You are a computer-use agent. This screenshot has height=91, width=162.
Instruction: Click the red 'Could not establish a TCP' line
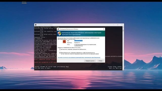tap(45, 62)
